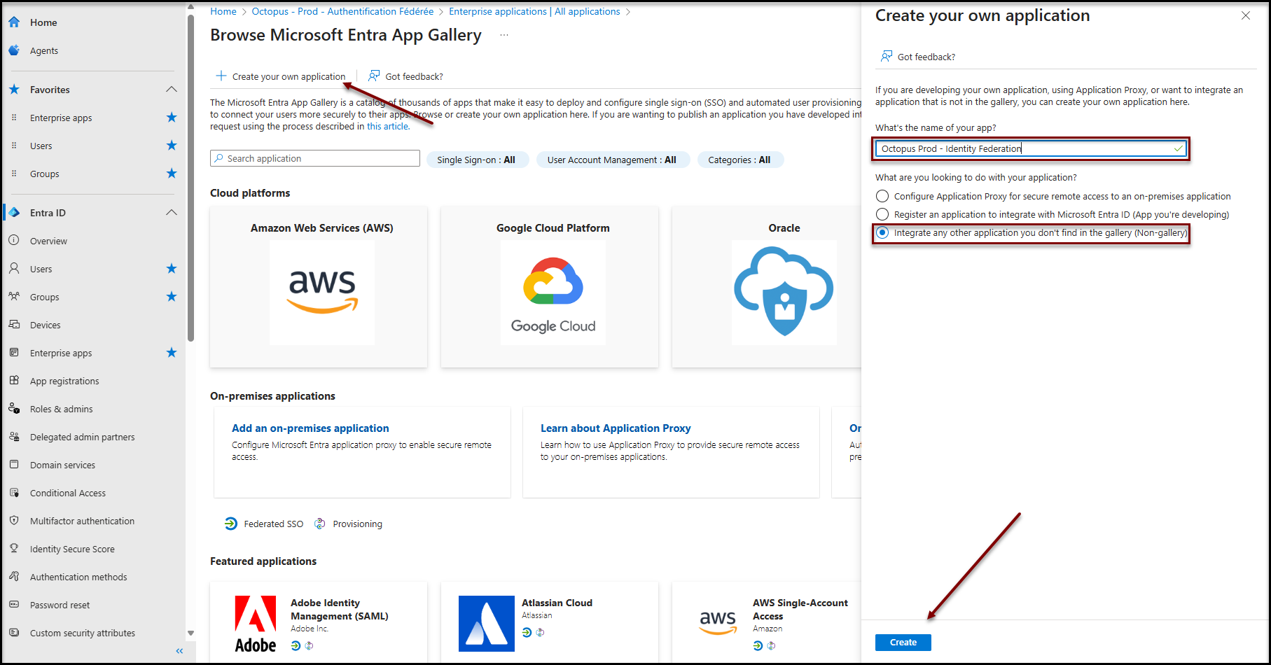Click the app name input field
The height and width of the screenshot is (665, 1271).
[x=1022, y=148]
